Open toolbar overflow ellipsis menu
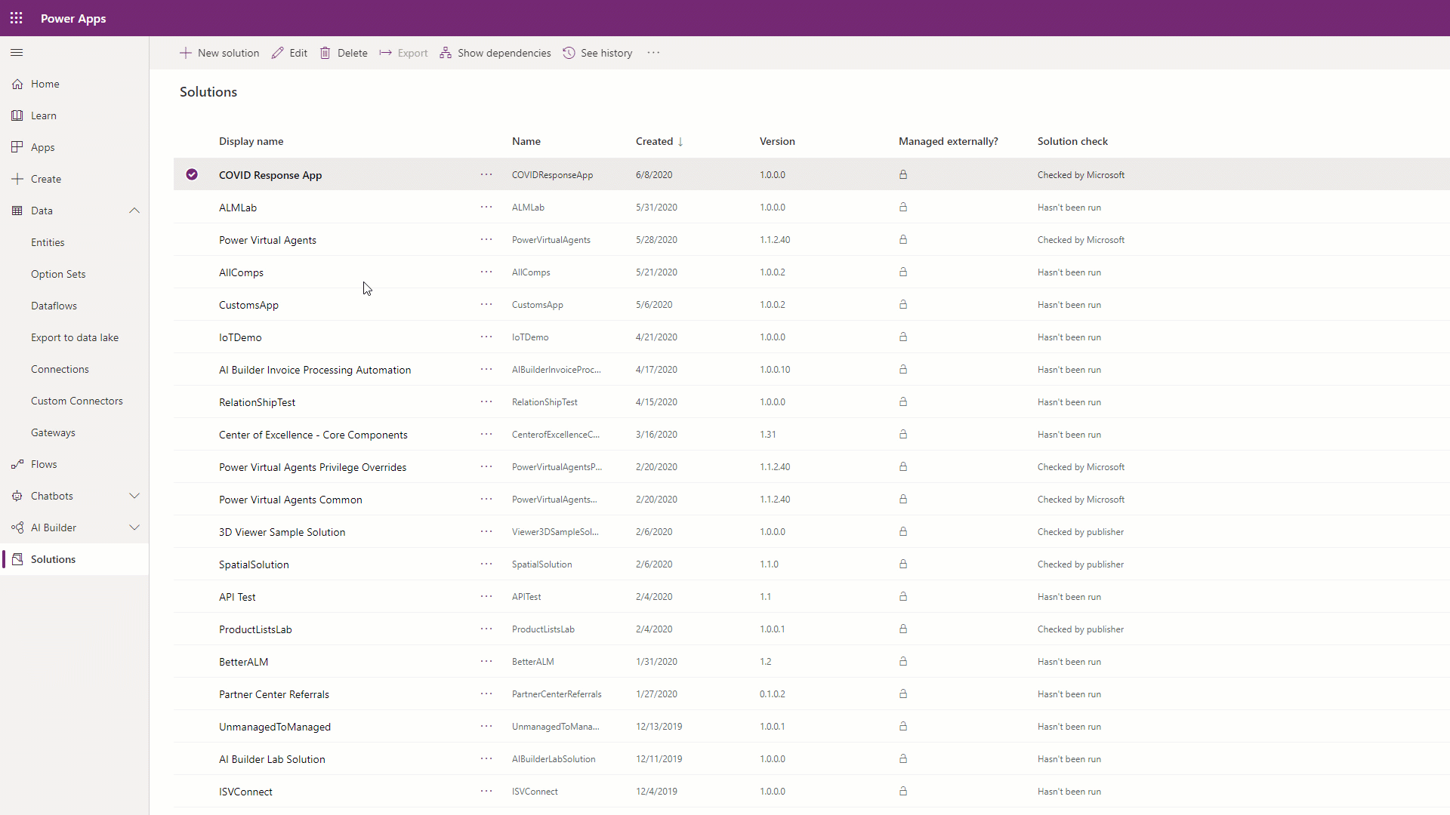 click(653, 54)
